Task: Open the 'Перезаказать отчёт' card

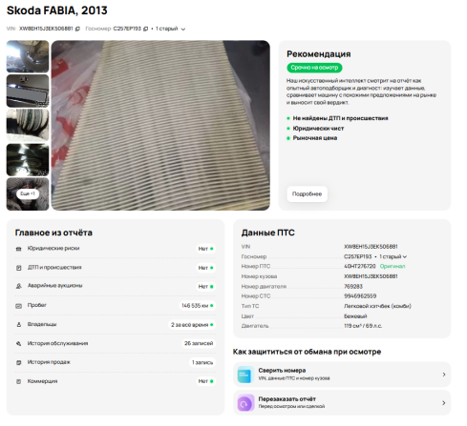Action: pos(342,402)
